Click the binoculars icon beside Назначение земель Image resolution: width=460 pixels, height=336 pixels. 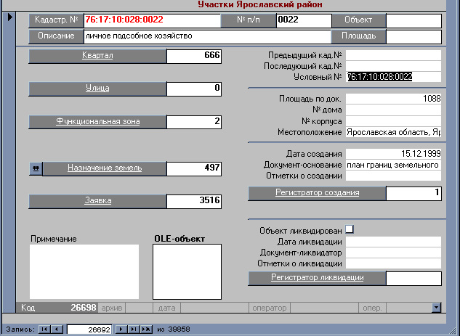[35, 168]
